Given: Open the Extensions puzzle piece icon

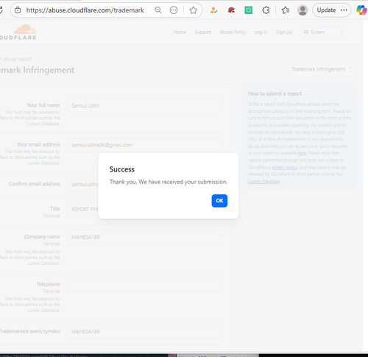Looking at the screenshot, I should (266, 10).
